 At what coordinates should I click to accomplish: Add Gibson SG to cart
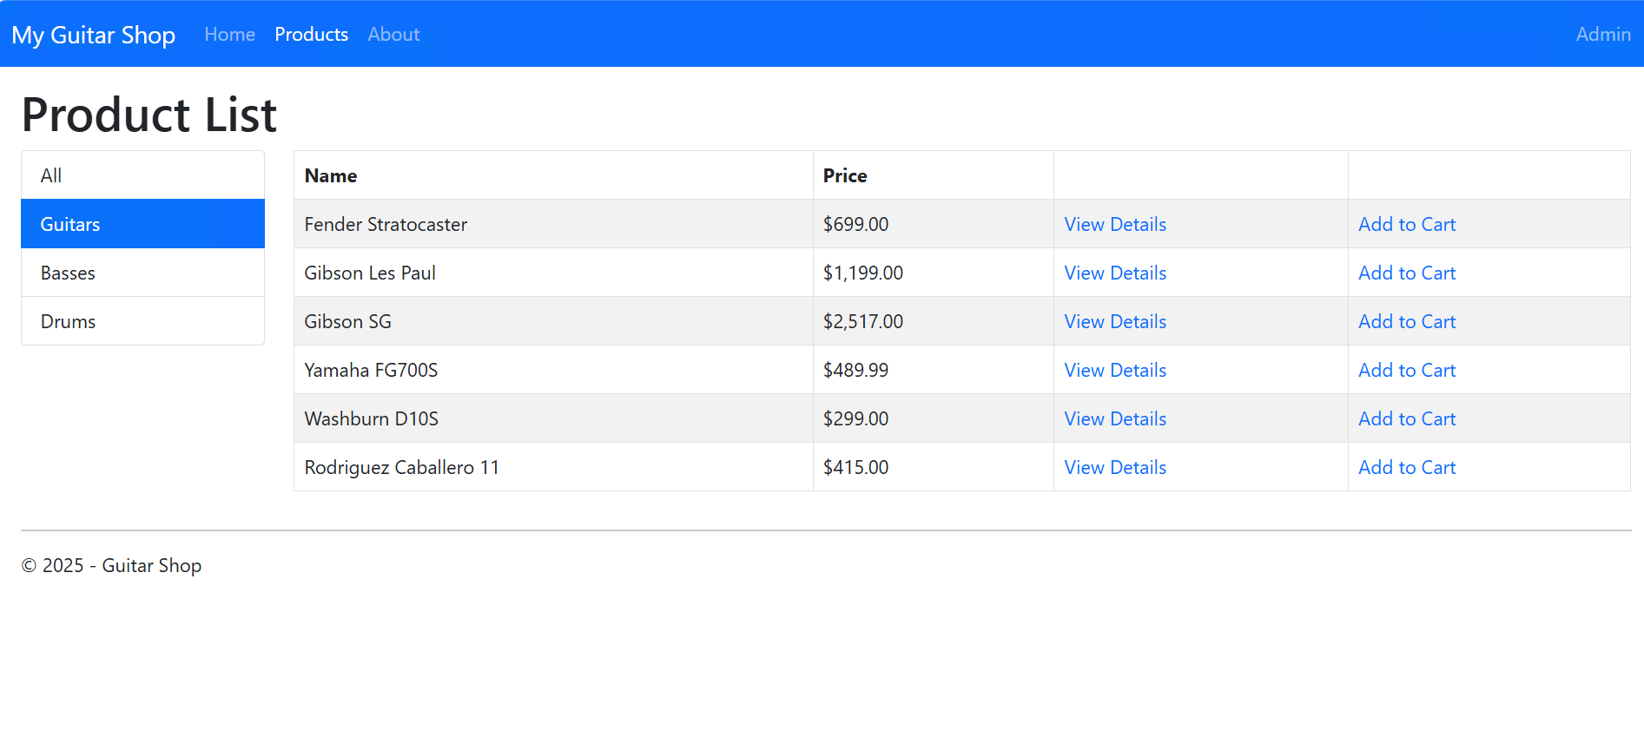[1407, 321]
